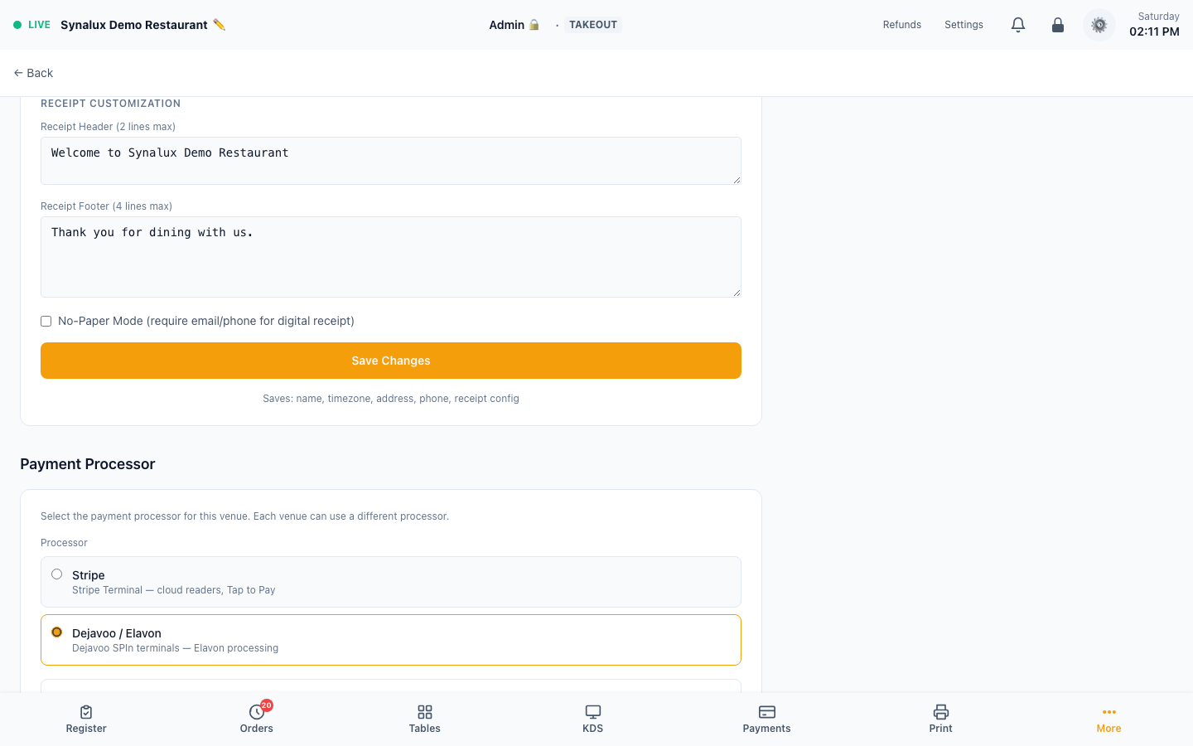This screenshot has height=746, width=1193.
Task: Click the Synalux Demo Restaurant name
Action: (134, 25)
